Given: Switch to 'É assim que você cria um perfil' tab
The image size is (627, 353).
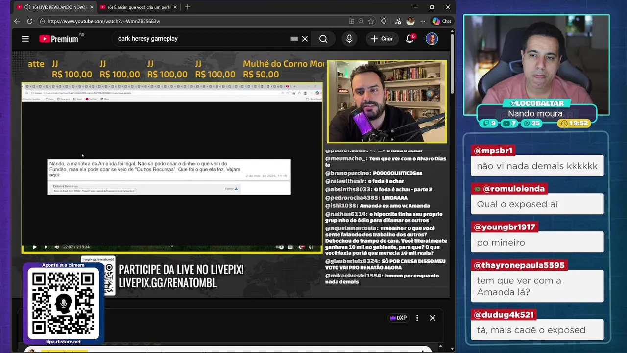Looking at the screenshot, I should [x=138, y=7].
